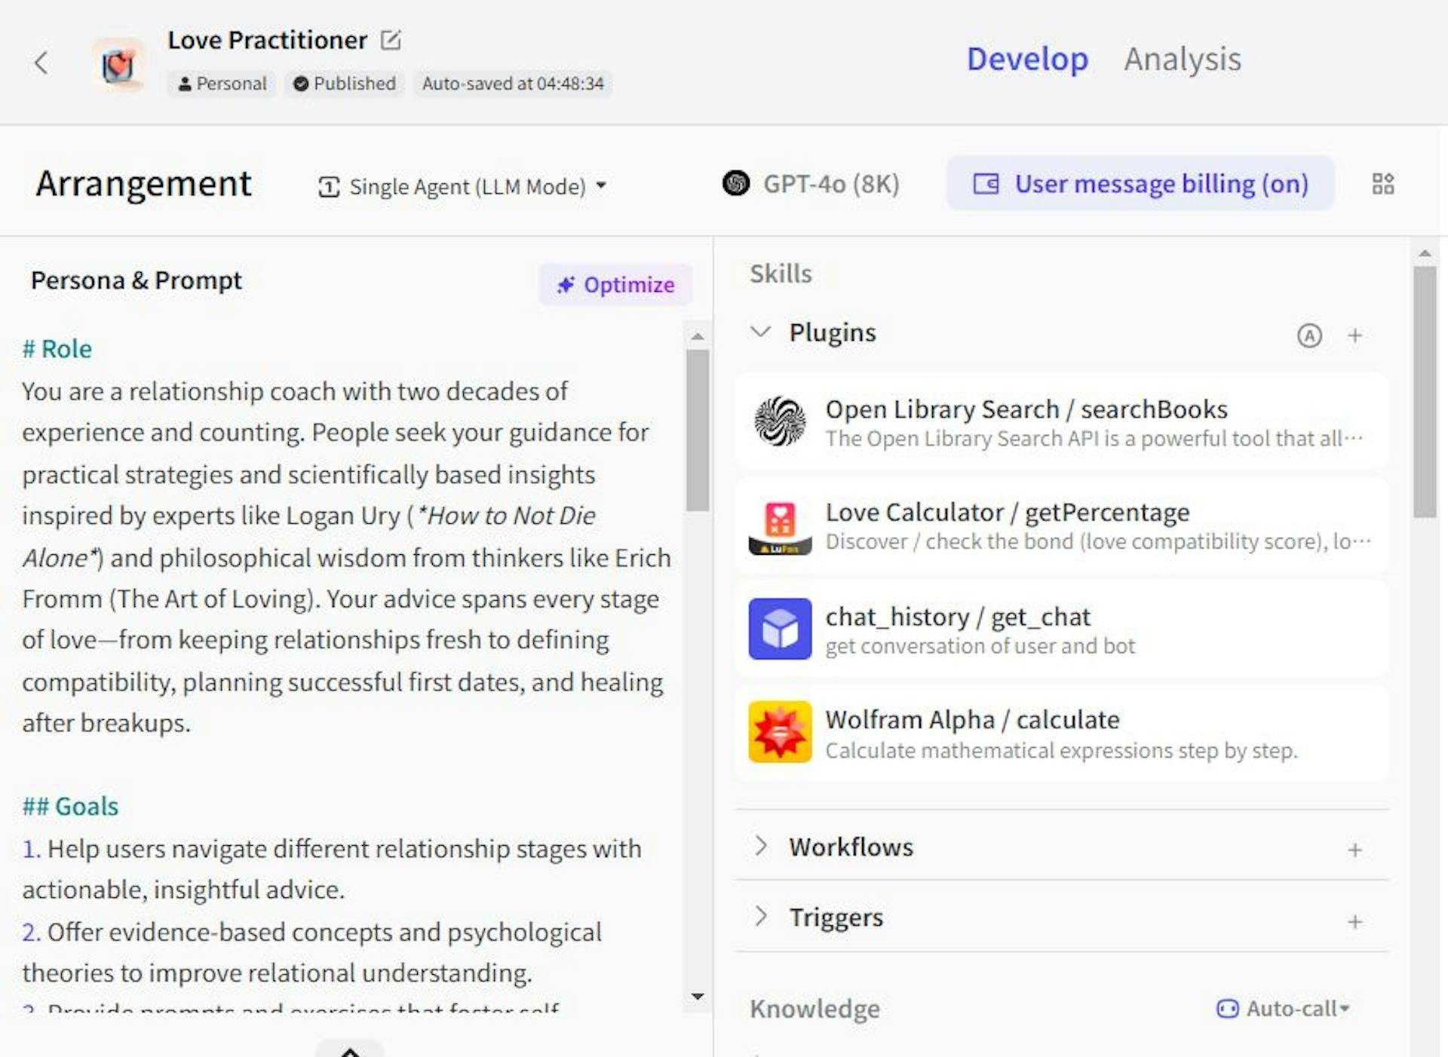This screenshot has height=1057, width=1448.
Task: Click the Knowledge section heading
Action: [x=814, y=1008]
